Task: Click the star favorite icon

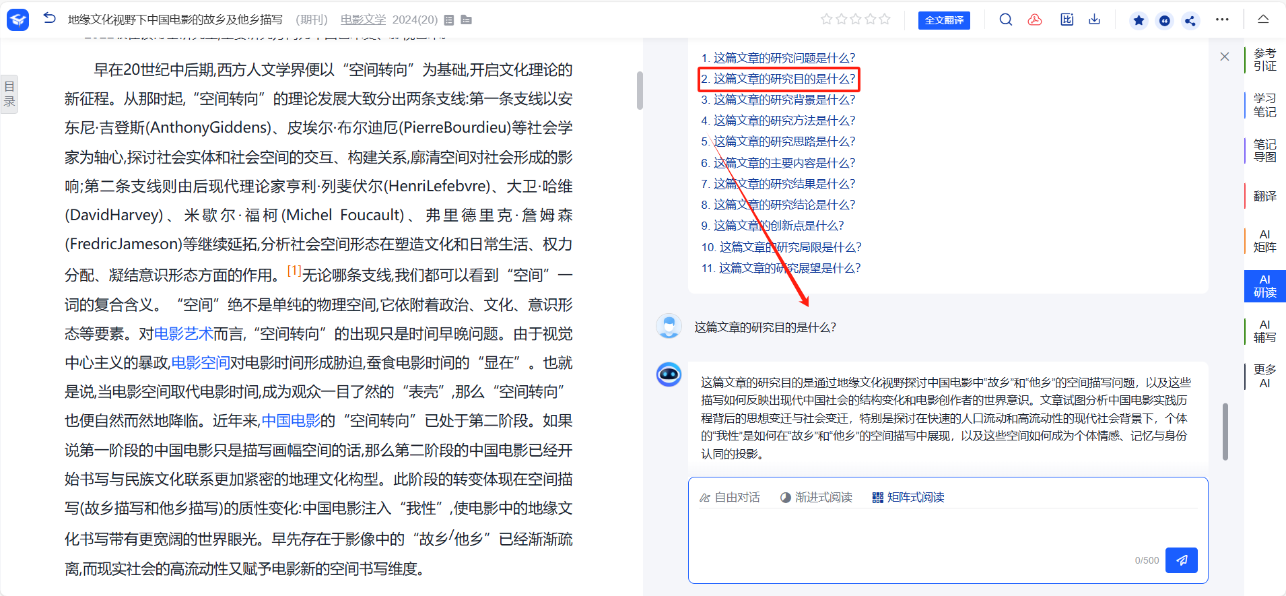Action: [1139, 20]
